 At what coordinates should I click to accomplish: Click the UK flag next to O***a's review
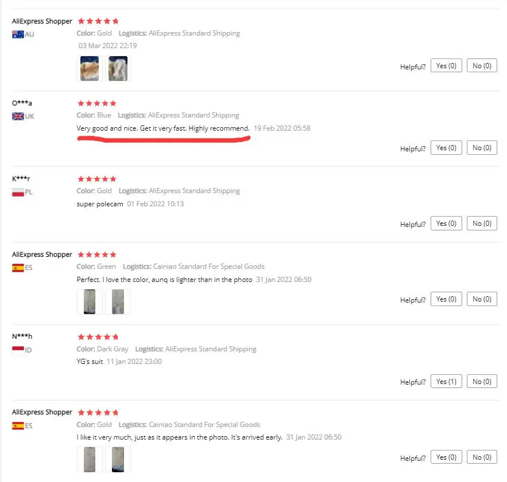coord(18,116)
